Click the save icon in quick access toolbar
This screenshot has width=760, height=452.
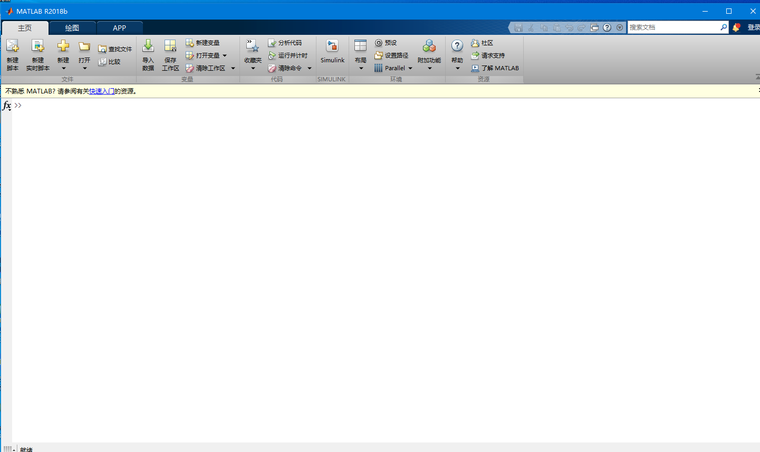pyautogui.click(x=518, y=27)
